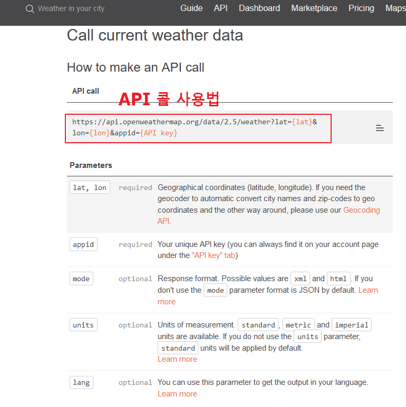Click the html value tag
This screenshot has height=407, width=406.
tap(339, 279)
